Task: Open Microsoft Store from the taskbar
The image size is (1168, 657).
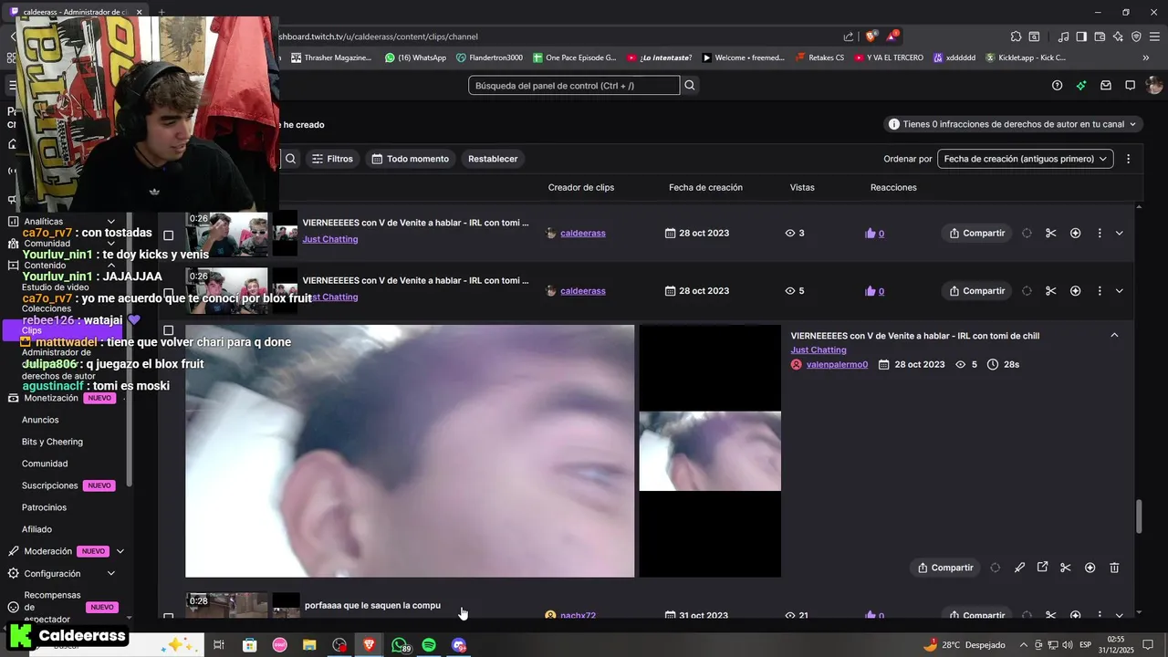Action: [249, 645]
